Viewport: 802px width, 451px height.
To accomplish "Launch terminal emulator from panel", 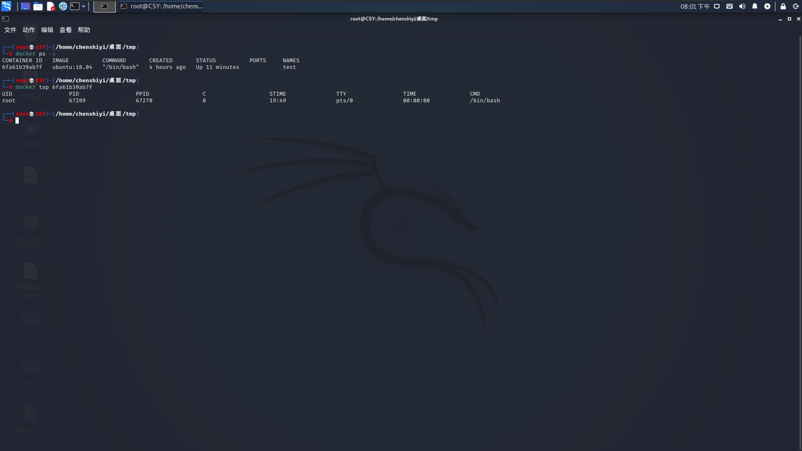I will coord(75,6).
